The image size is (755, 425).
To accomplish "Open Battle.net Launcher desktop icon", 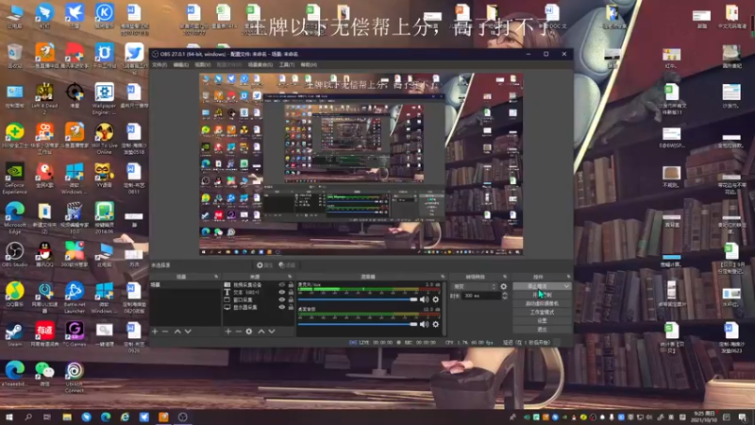I will click(75, 297).
